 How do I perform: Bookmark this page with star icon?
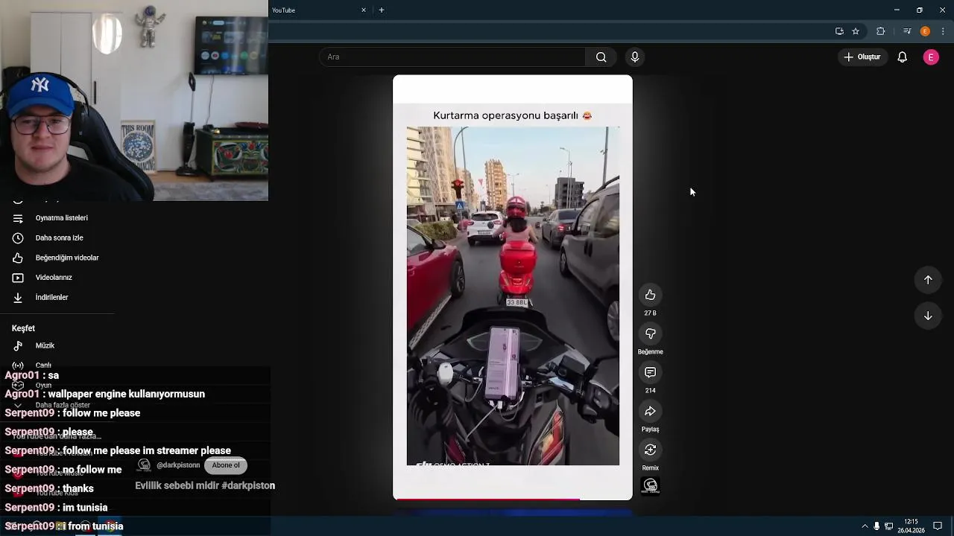pos(856,31)
